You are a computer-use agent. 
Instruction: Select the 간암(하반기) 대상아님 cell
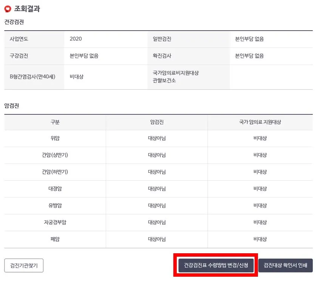[x=156, y=172]
